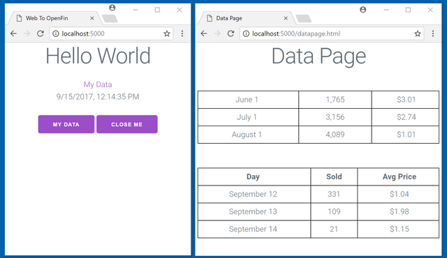Follow the My Data link
The image size is (447, 258).
[98, 84]
